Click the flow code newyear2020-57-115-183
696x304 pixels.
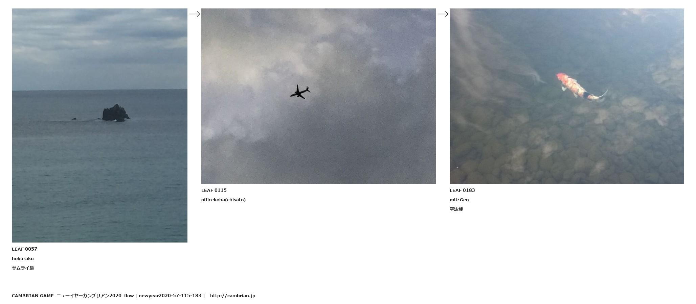pos(170,296)
